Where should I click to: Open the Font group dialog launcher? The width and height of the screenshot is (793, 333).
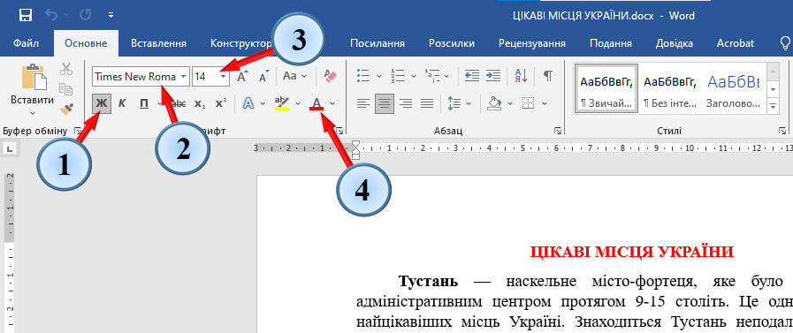coord(340,131)
